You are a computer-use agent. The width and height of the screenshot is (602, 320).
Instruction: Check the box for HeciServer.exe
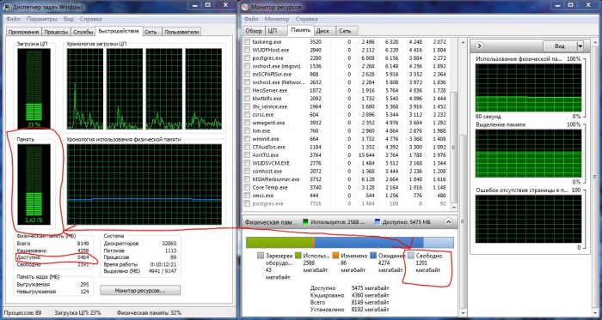(x=248, y=90)
